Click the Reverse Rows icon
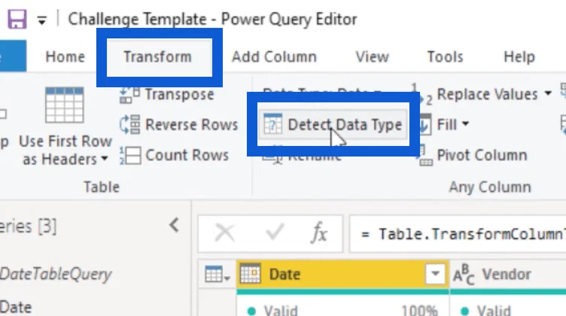The height and width of the screenshot is (316, 566). click(x=129, y=125)
